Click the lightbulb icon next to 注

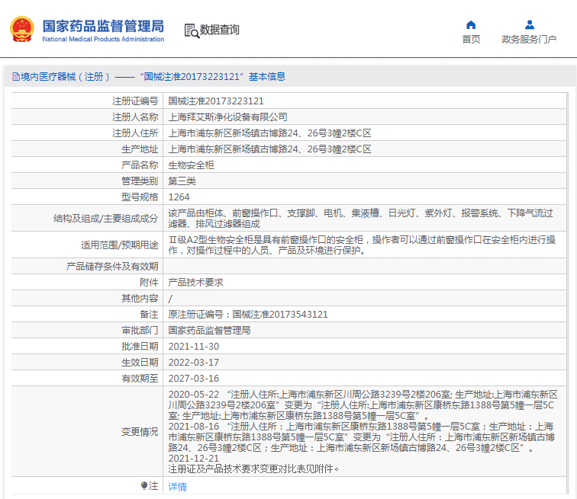[144, 486]
